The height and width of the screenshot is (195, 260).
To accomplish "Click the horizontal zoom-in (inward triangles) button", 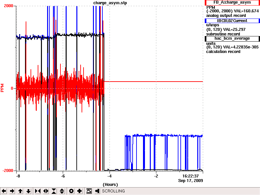I will point(38,191).
